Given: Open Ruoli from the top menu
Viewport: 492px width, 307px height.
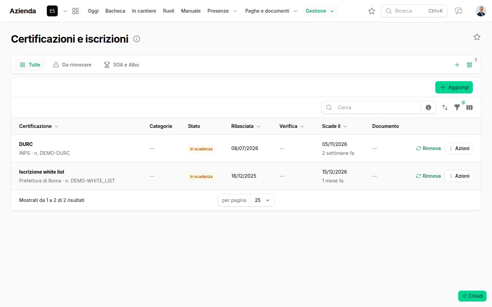Looking at the screenshot, I should tap(168, 11).
